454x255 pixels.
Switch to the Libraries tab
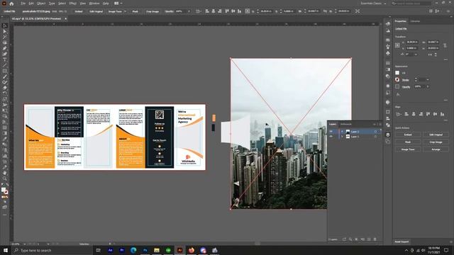point(415,21)
